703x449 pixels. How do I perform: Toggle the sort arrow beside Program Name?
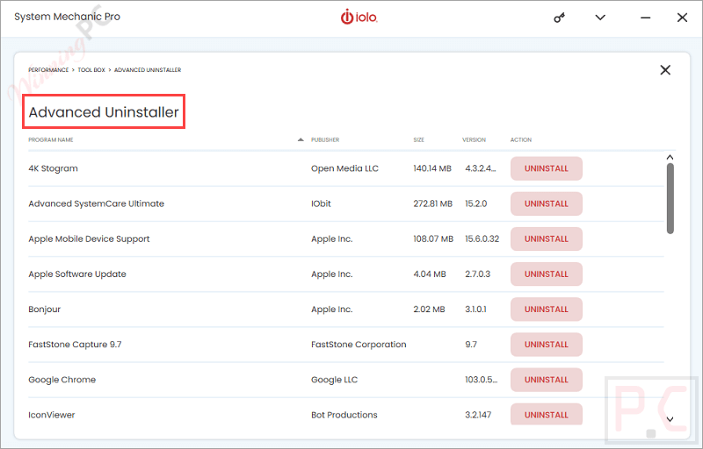click(301, 139)
